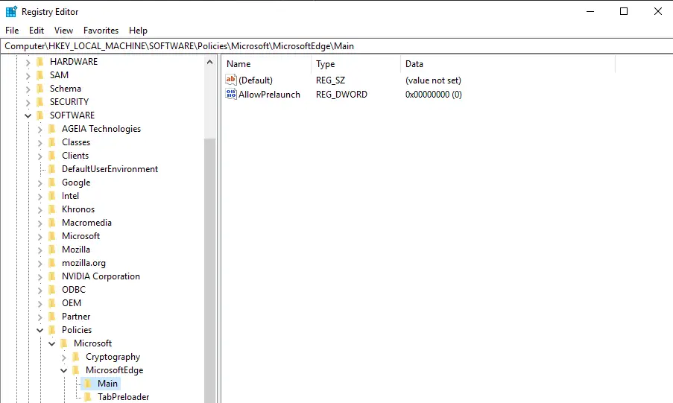The height and width of the screenshot is (403, 673).
Task: Click the Khronos folder icon
Action: click(52, 209)
